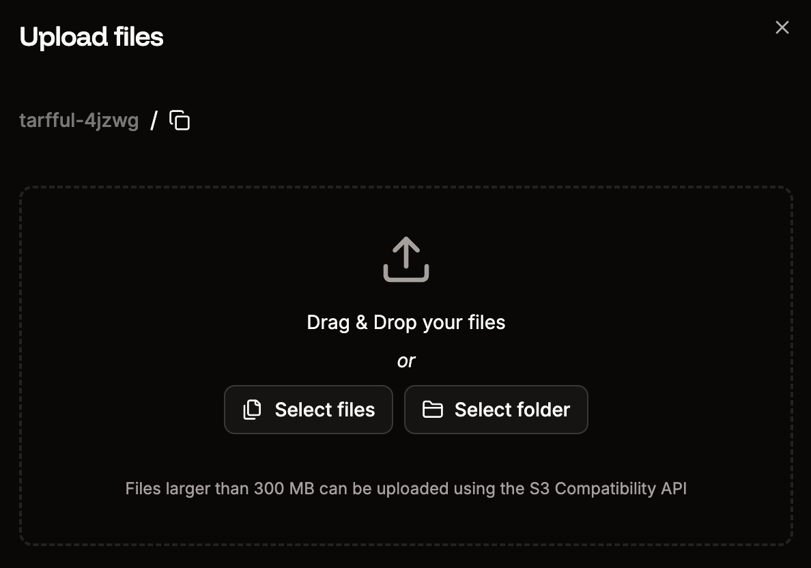Click the copy path icon in the breadcrumb
Screen dimensions: 811x568
click(179, 119)
